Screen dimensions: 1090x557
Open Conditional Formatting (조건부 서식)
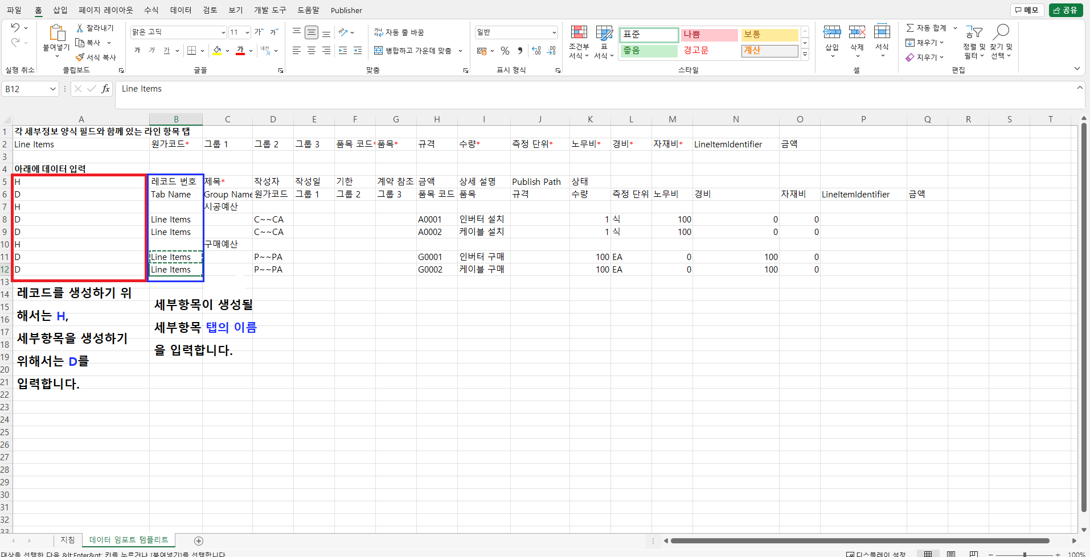(579, 42)
